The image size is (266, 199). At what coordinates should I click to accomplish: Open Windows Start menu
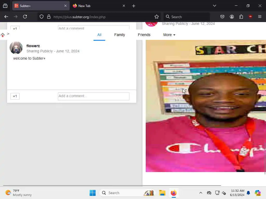pyautogui.click(x=93, y=193)
